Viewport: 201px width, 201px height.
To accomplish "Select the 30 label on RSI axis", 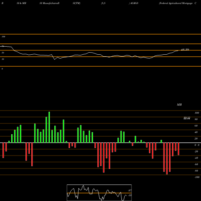I will tap(3, 59).
